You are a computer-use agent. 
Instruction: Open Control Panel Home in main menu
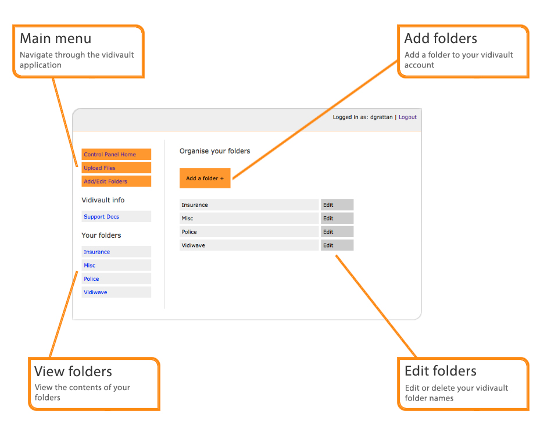pos(110,155)
